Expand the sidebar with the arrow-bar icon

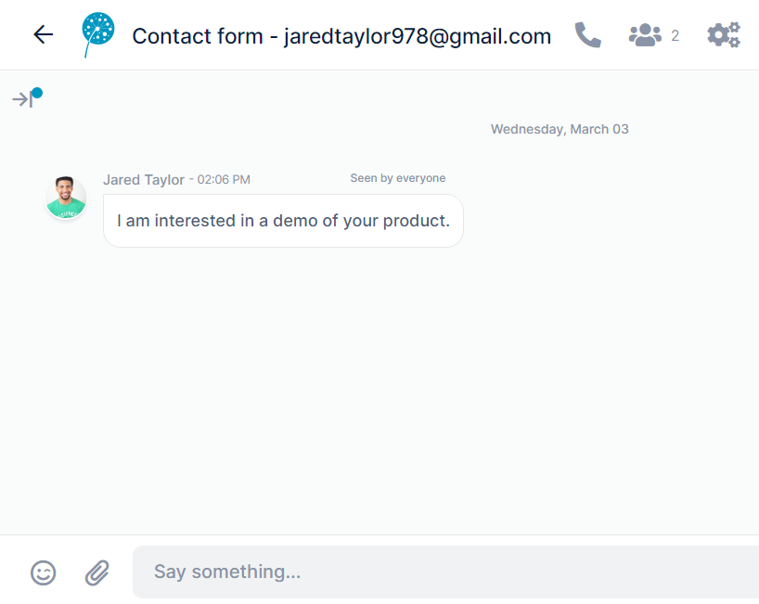pos(22,99)
